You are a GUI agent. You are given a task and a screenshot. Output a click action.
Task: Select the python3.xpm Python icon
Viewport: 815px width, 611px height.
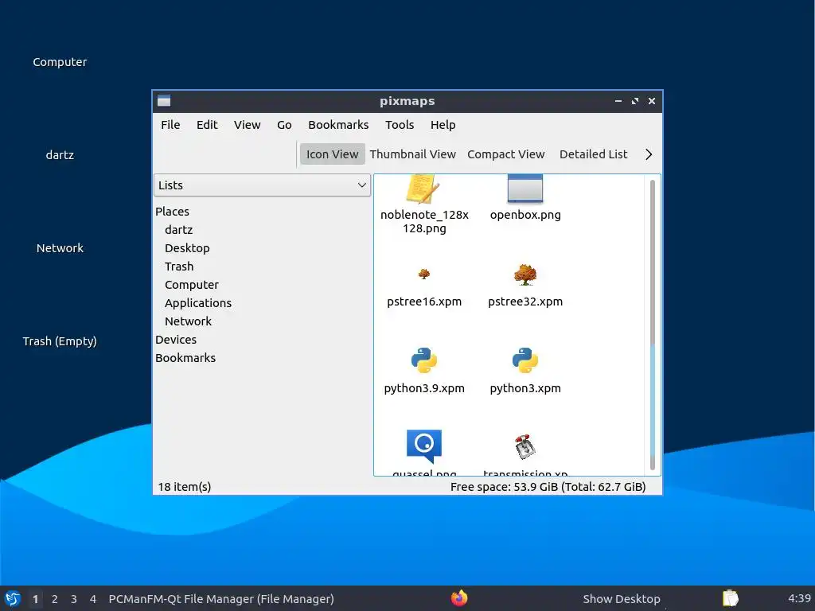(525, 360)
